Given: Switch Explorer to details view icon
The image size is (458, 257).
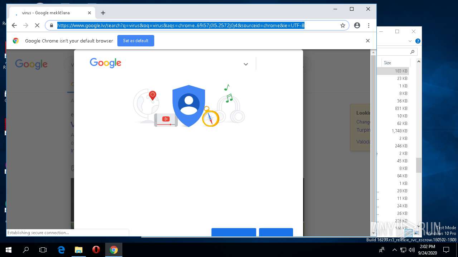Looking at the screenshot, I should click(409, 233).
